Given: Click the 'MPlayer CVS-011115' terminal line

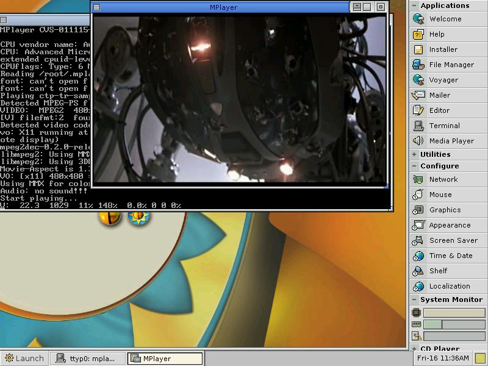Looking at the screenshot, I should click(x=45, y=30).
